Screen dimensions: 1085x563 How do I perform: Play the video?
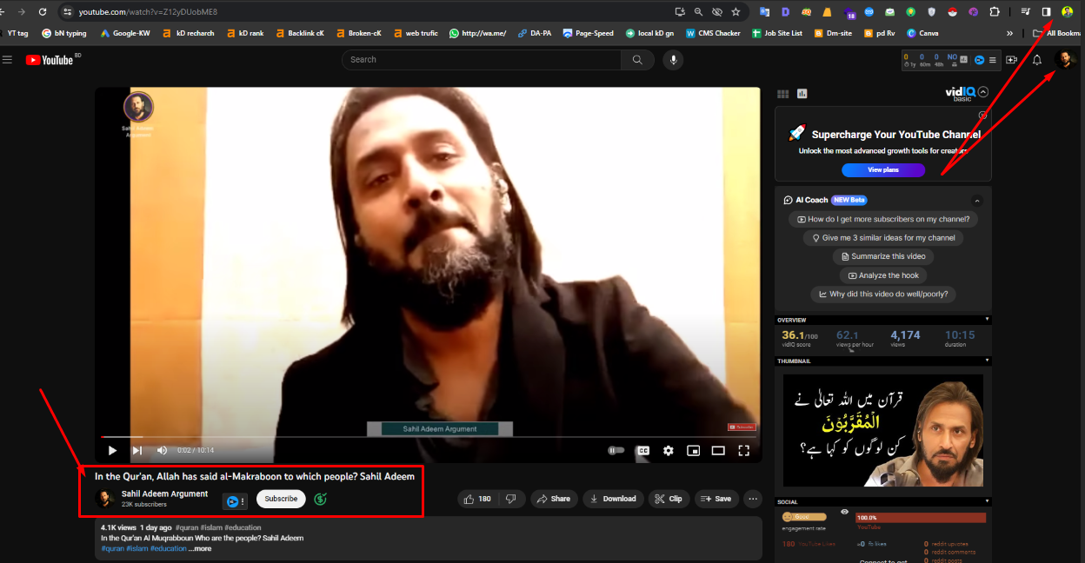coord(112,450)
